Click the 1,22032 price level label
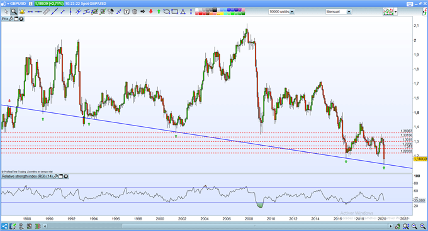 [x=407, y=151]
